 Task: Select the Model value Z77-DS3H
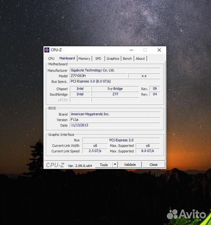98,76
